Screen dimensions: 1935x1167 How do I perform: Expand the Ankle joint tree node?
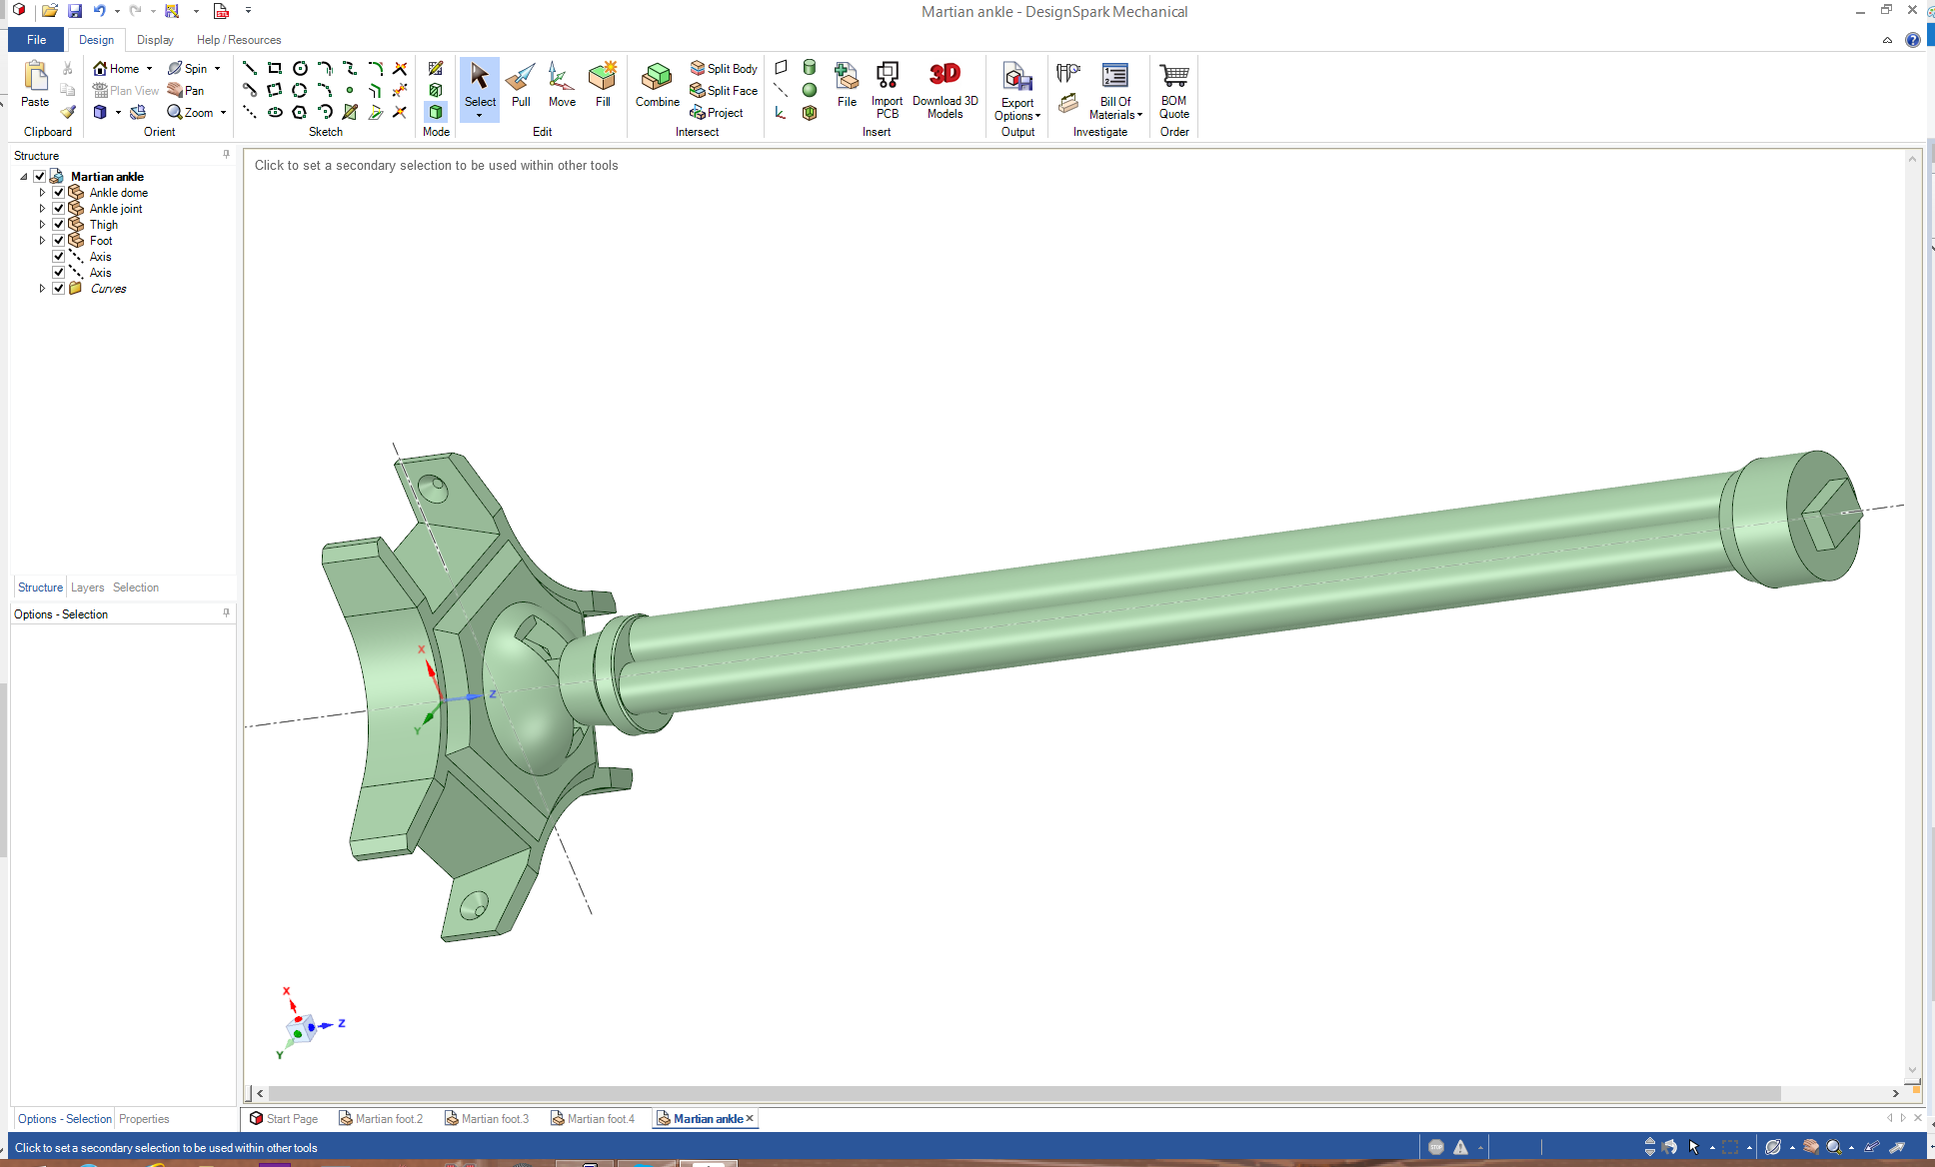42,209
